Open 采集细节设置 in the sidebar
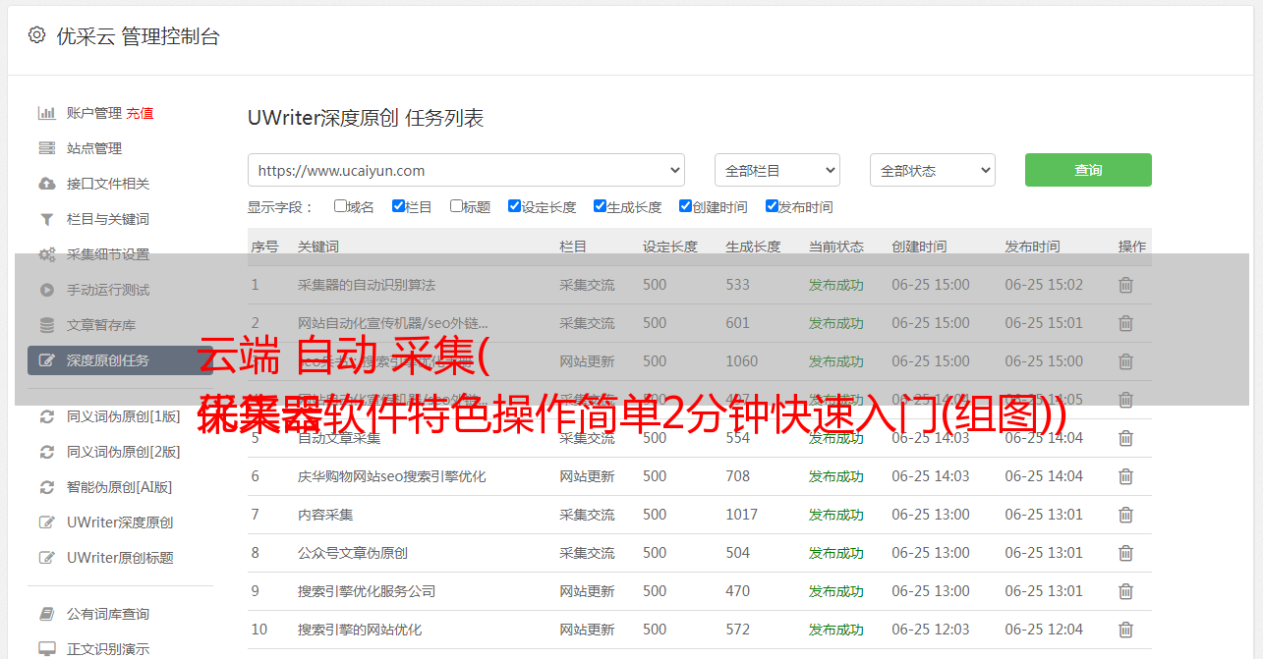Image resolution: width=1263 pixels, height=659 pixels. click(108, 254)
